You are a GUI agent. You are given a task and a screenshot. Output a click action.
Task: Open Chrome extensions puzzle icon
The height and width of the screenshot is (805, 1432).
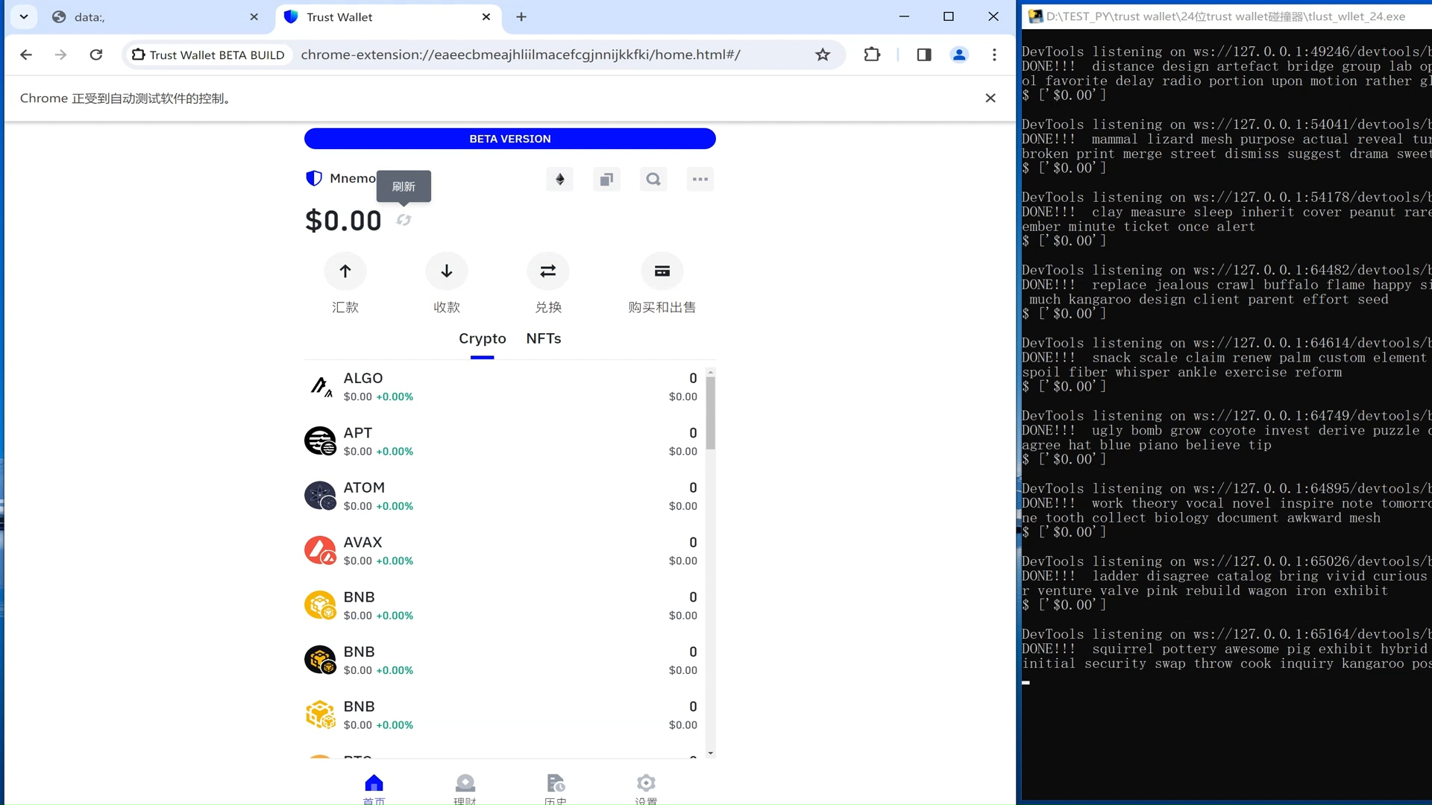coord(872,54)
